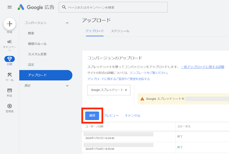
Task: Open the hamburger main menu
Action: tap(9, 7)
